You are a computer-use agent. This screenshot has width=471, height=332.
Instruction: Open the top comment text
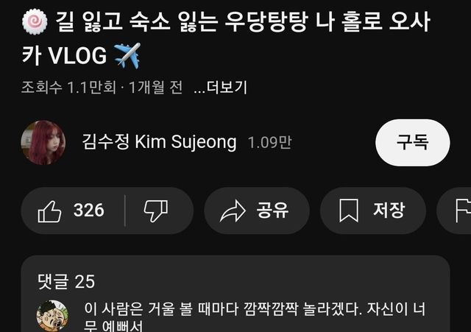click(x=255, y=317)
